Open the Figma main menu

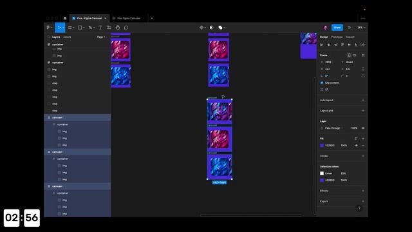(48, 27)
